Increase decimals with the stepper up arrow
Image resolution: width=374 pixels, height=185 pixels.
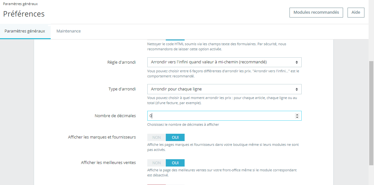[x=297, y=115]
